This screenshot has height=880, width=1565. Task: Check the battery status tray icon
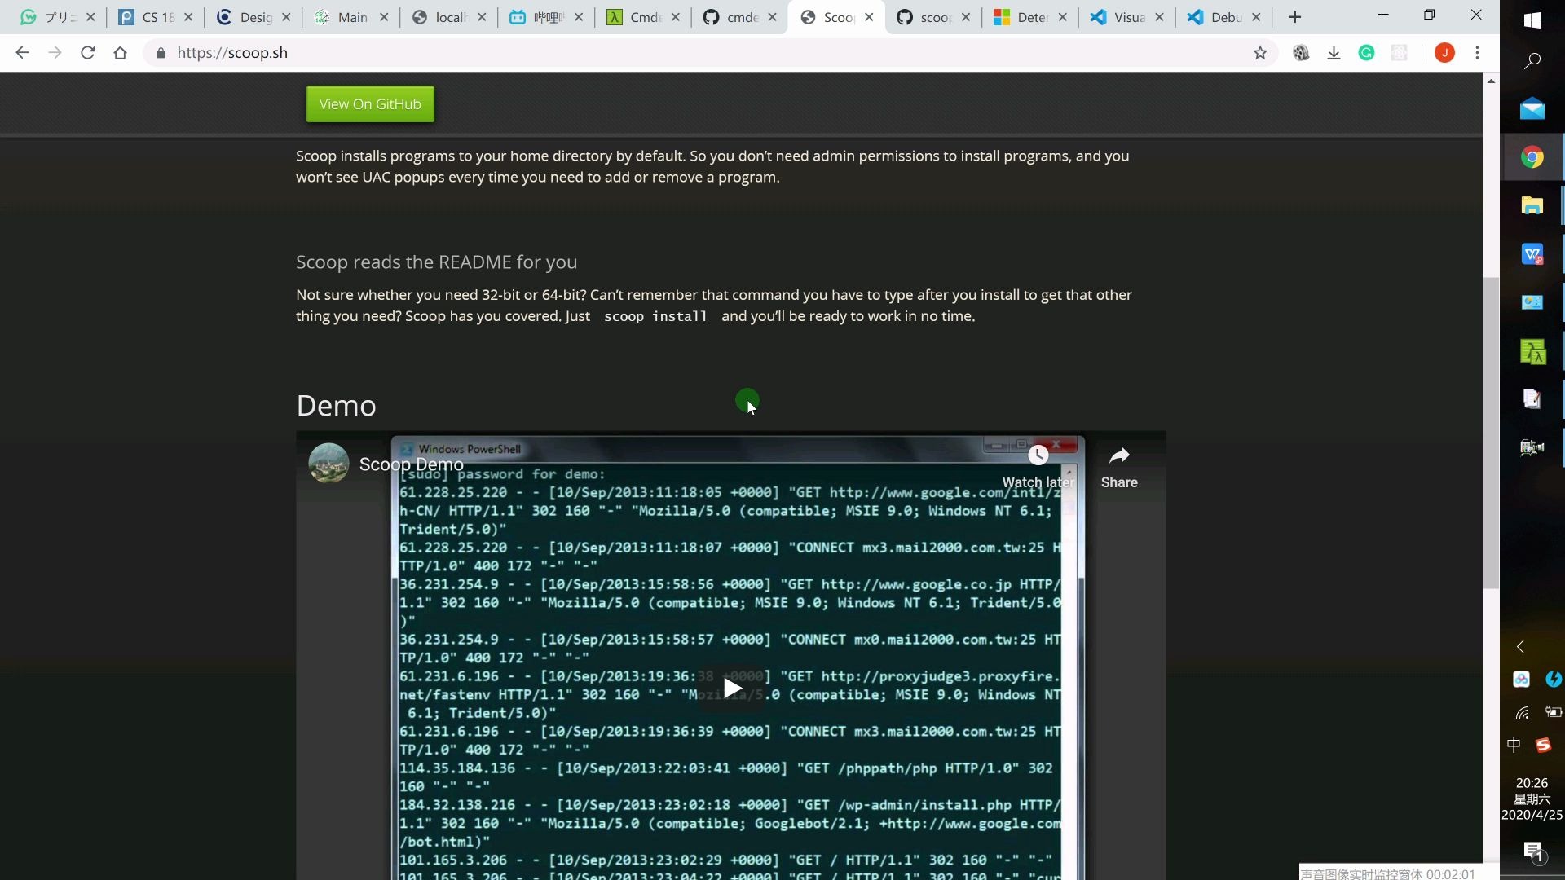click(1554, 711)
